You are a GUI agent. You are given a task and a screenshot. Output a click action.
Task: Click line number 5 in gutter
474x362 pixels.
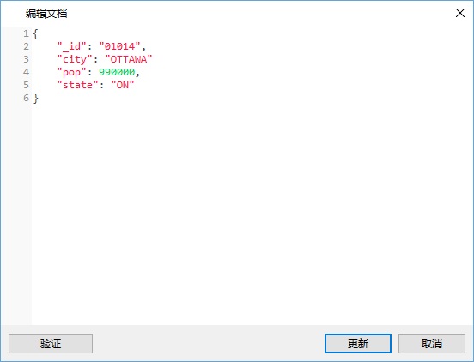[x=27, y=85]
